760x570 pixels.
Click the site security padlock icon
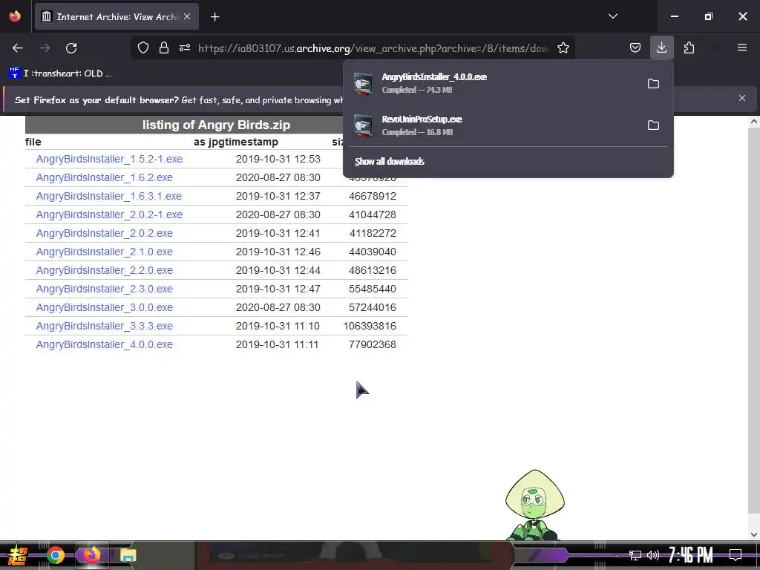point(164,47)
